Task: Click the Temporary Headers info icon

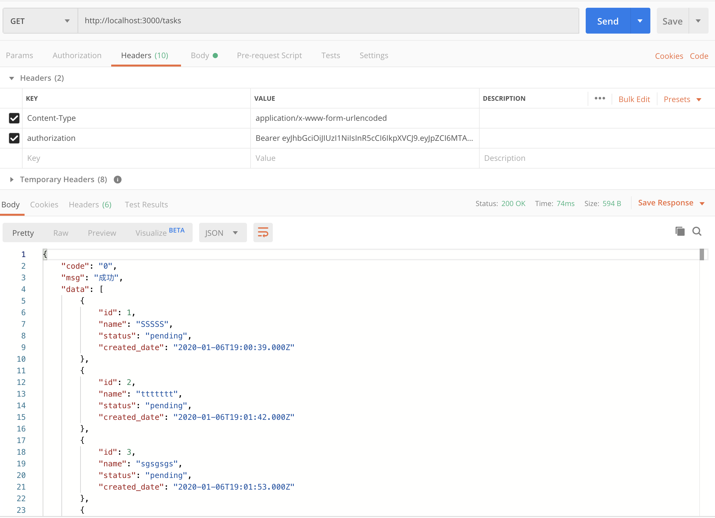Action: click(x=118, y=180)
